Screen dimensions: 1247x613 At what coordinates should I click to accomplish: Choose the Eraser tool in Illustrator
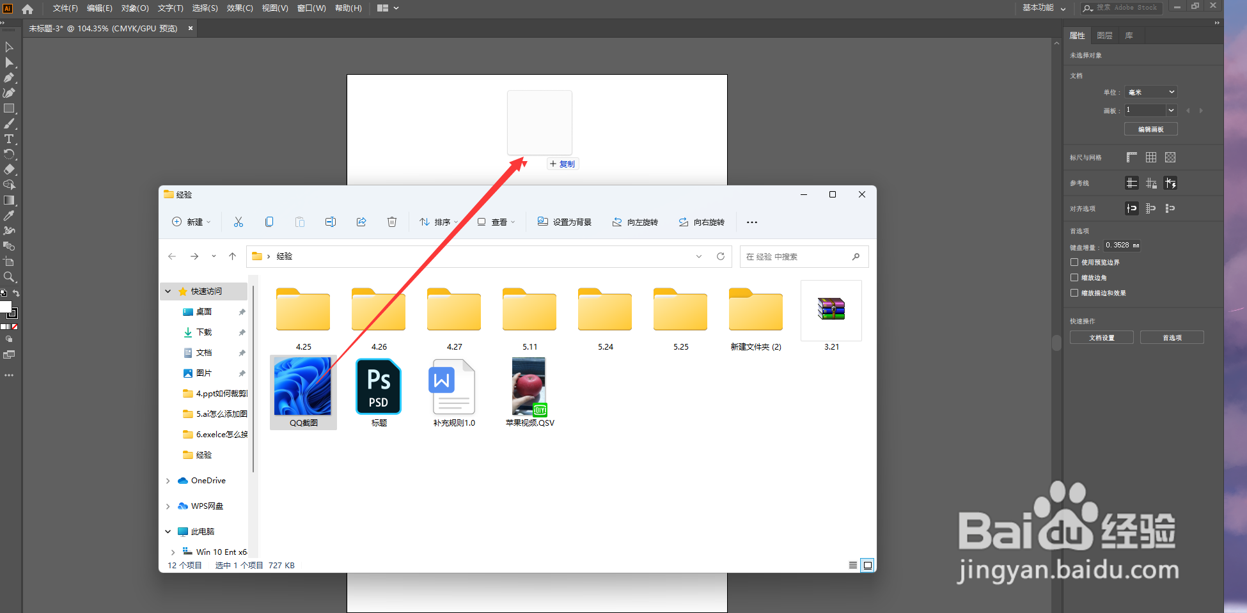pos(9,169)
